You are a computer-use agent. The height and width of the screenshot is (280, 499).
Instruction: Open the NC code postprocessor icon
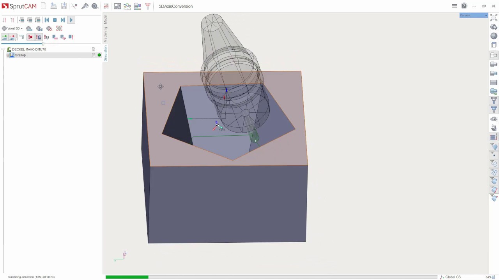pyautogui.click(x=106, y=6)
